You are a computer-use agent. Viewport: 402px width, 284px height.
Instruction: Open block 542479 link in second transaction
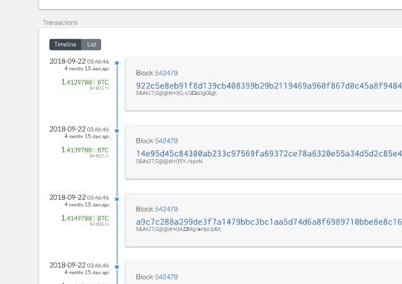point(167,141)
